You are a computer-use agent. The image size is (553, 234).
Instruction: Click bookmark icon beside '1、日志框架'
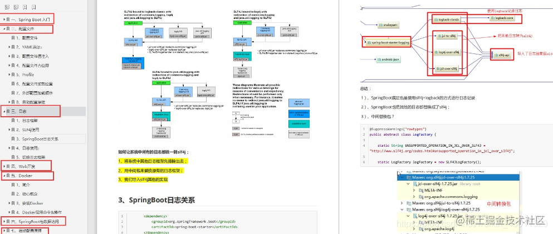click(13, 121)
